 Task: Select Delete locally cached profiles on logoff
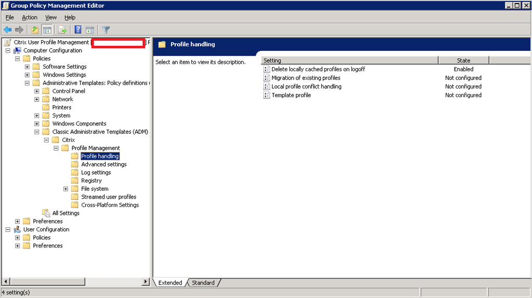tap(318, 69)
